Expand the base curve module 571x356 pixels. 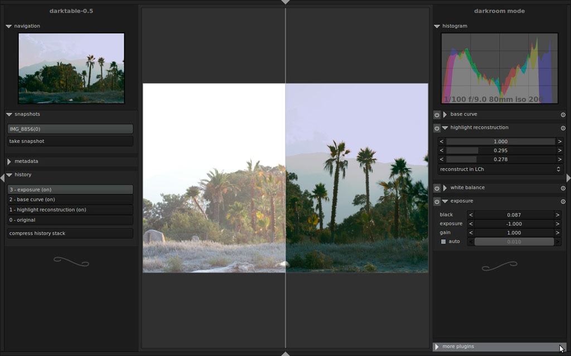pyautogui.click(x=445, y=115)
